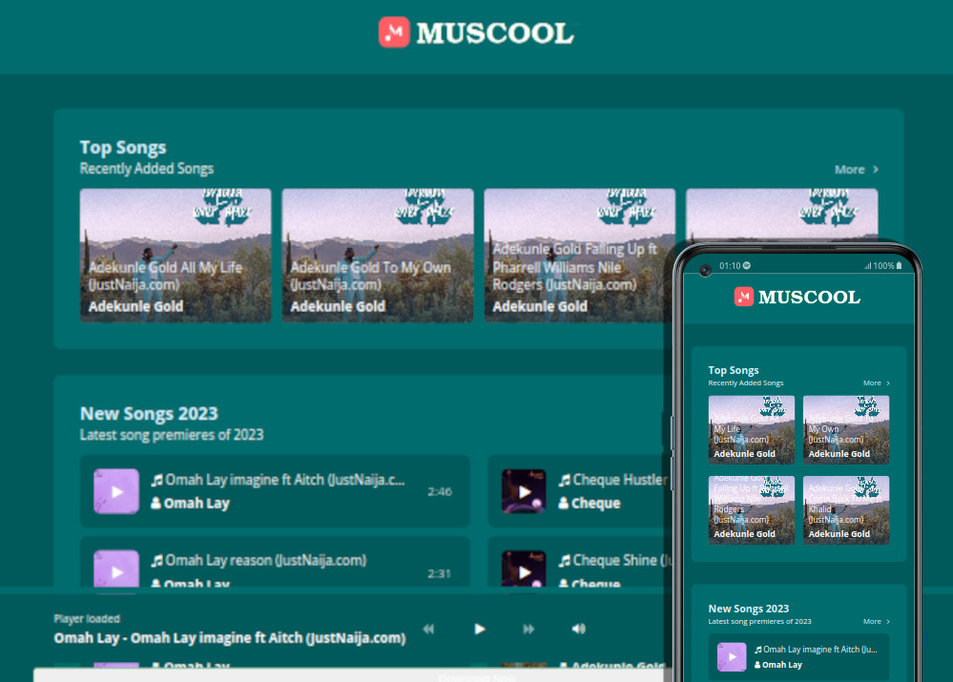The height and width of the screenshot is (682, 953).
Task: Click the Top Songs heading in the phone
Action: (x=733, y=370)
